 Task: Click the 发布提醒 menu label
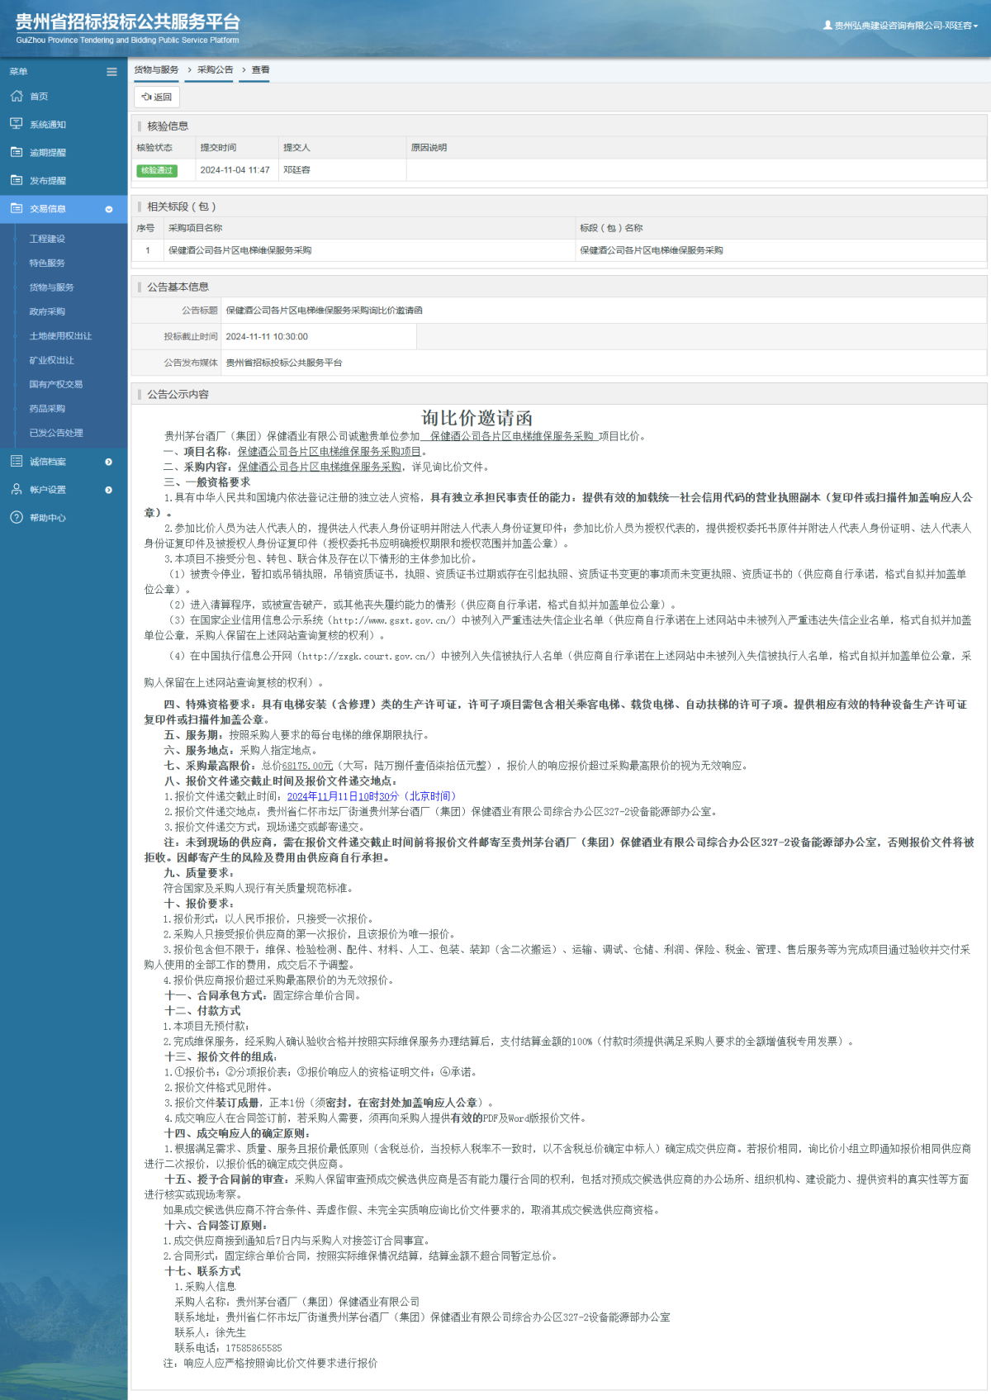[x=48, y=181]
